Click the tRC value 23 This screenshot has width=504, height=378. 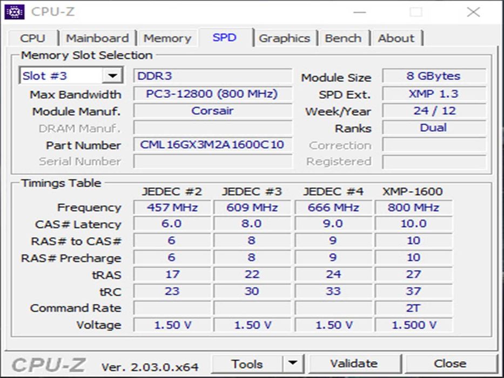pos(172,291)
